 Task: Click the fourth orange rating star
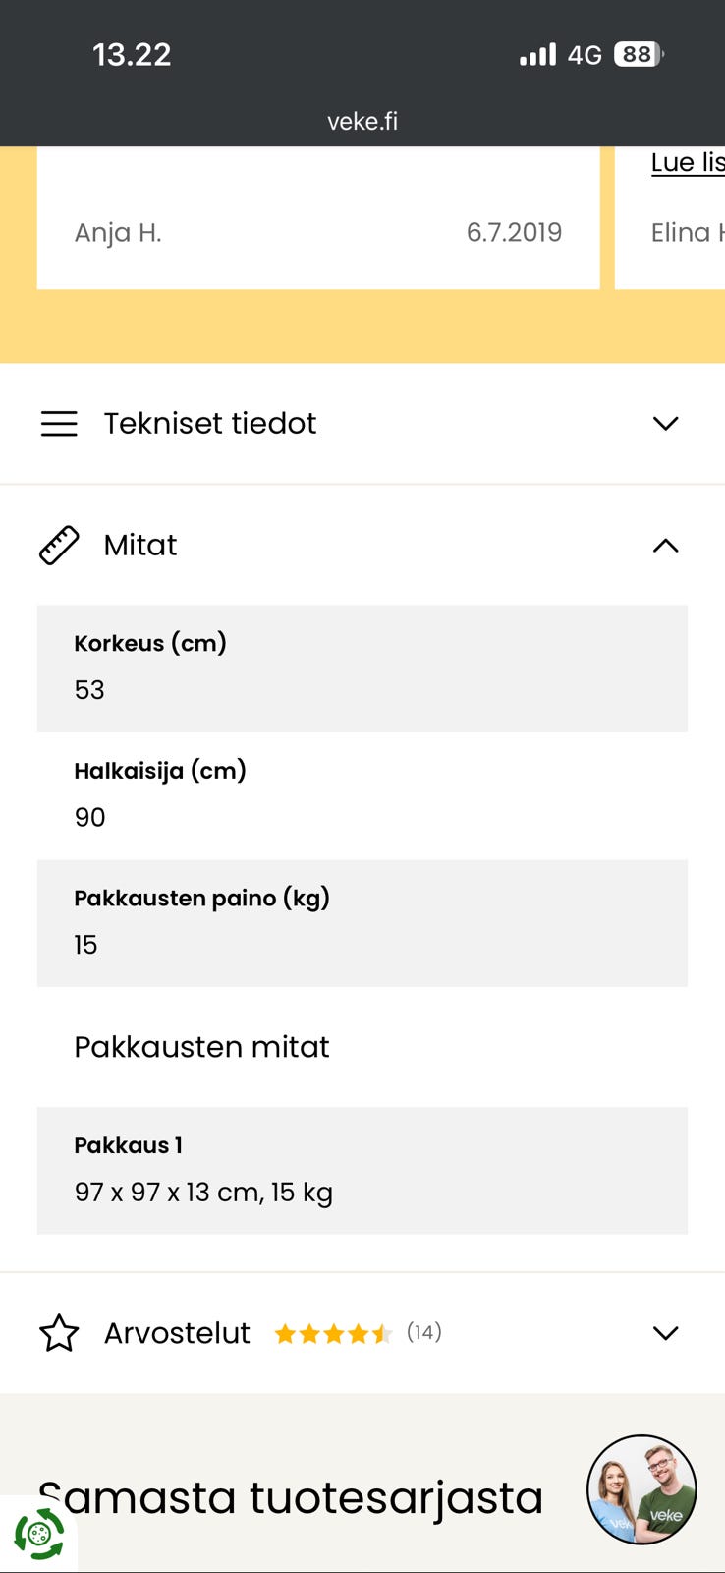tap(360, 1333)
